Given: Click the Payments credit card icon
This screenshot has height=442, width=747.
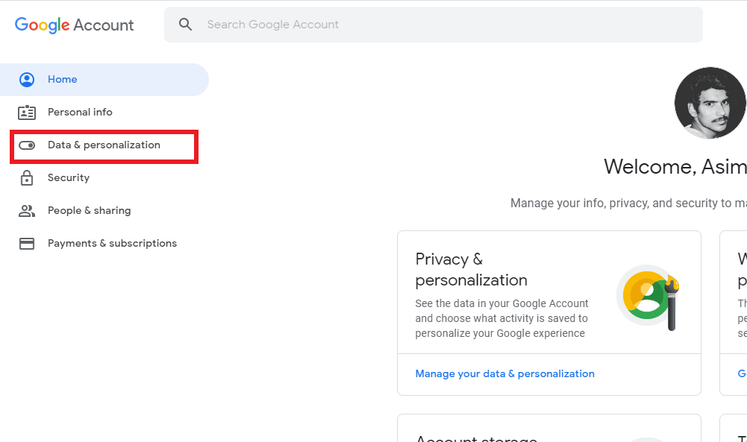Looking at the screenshot, I should click(x=27, y=244).
